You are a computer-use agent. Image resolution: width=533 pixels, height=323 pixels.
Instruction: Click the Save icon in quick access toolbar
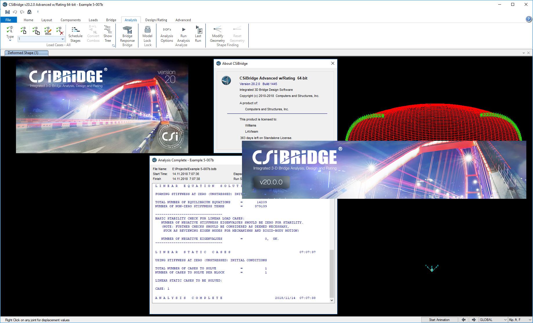[8, 12]
